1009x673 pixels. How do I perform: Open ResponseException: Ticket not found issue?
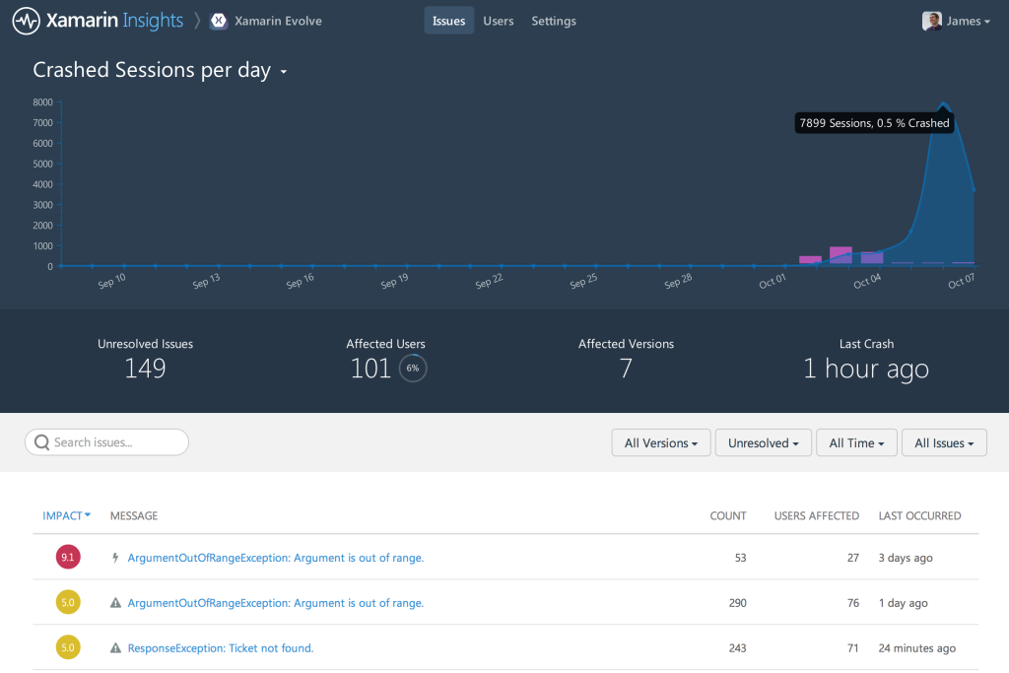[x=221, y=648]
